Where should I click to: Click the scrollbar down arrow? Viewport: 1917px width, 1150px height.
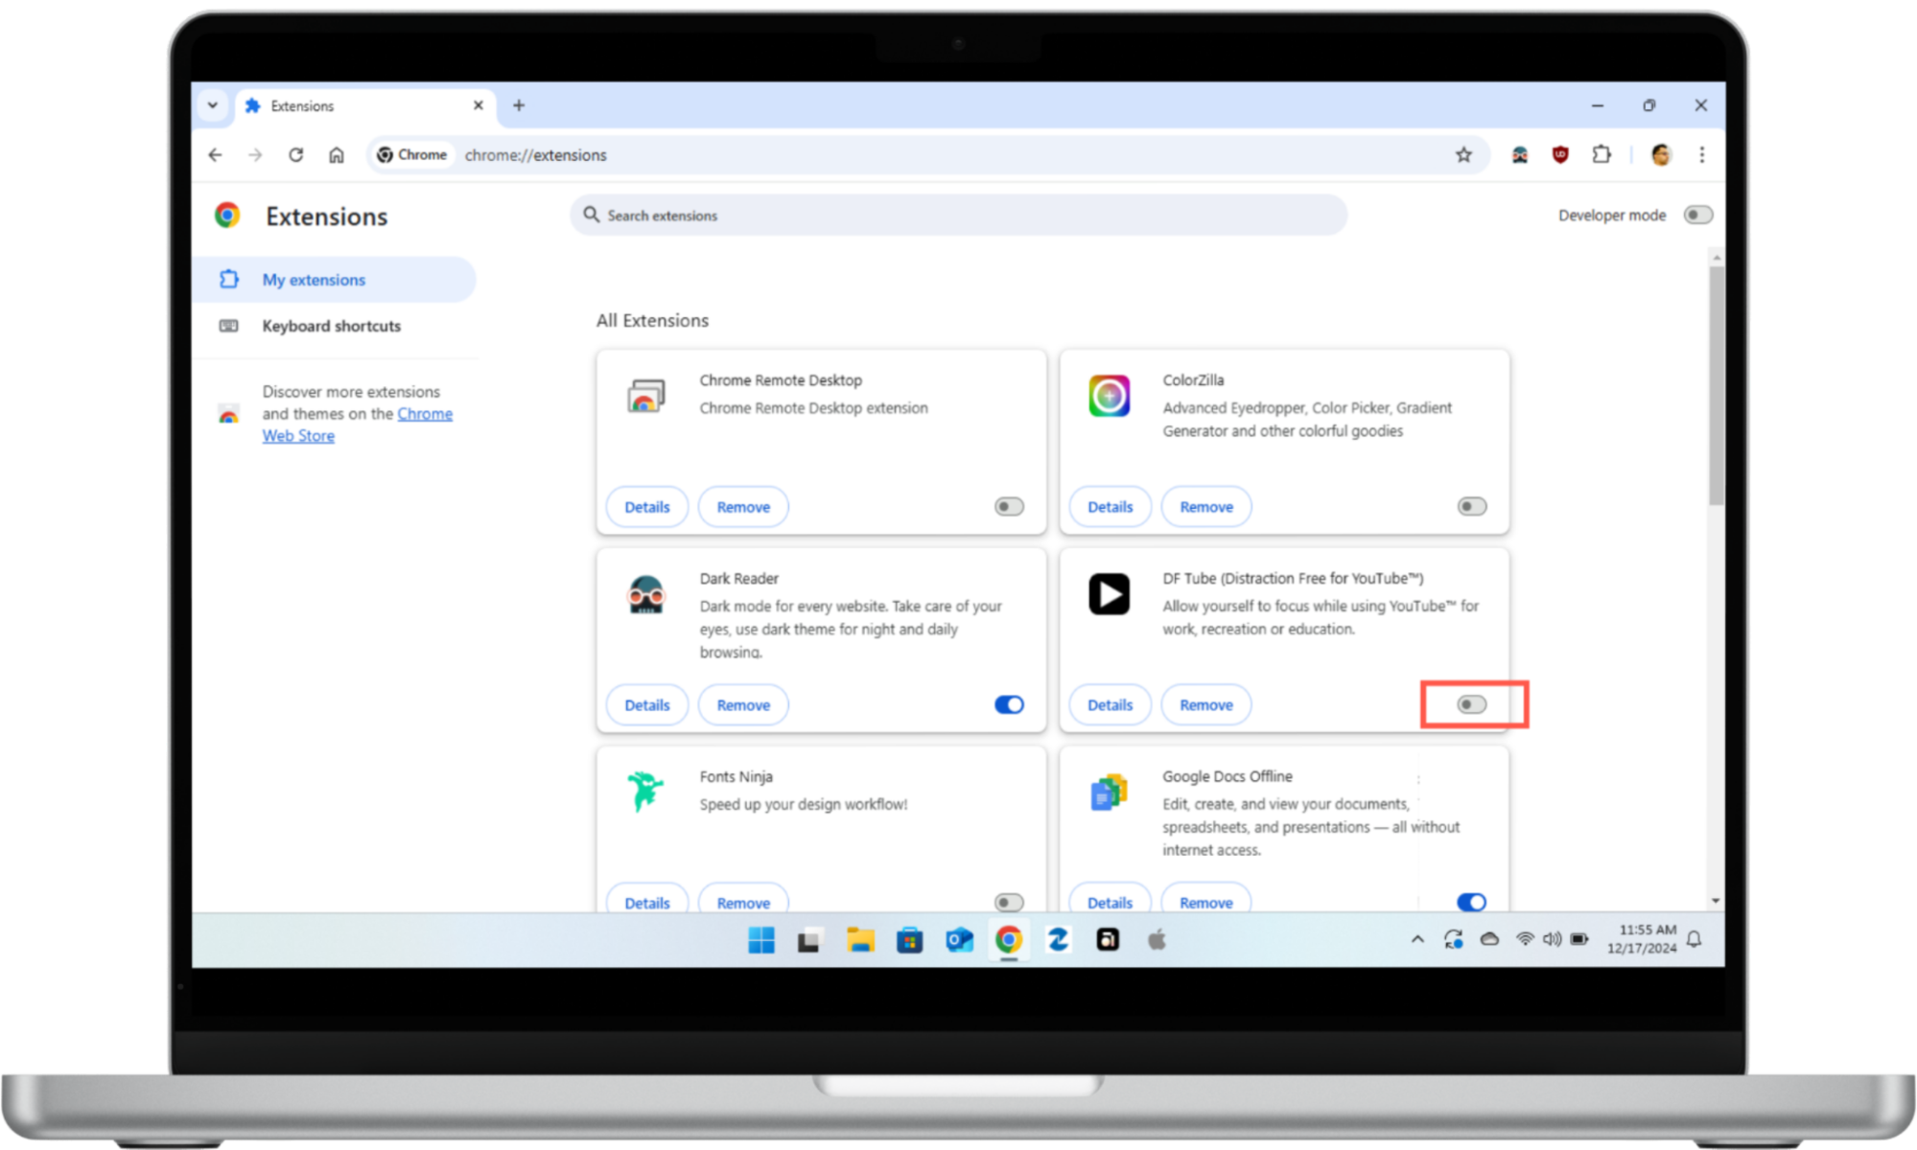1716,901
